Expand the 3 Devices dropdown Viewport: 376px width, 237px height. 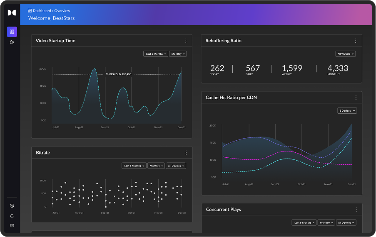click(347, 111)
